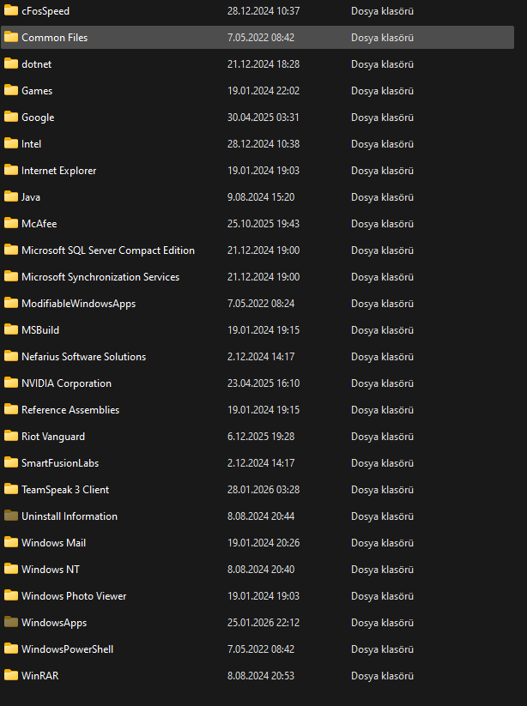Select the McAfee folder icon
Image resolution: width=527 pixels, height=706 pixels.
tap(11, 223)
